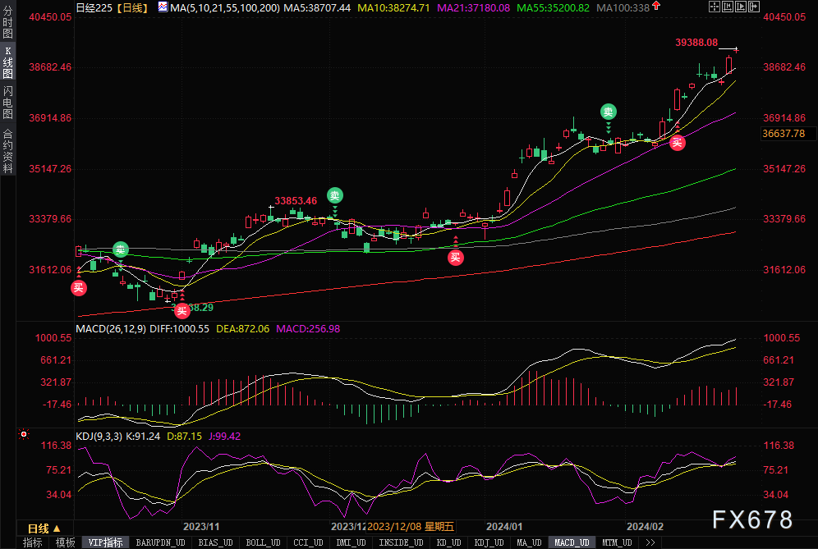Click the MACD:256.98 reading
Screen dimensions: 818x549
(308, 329)
